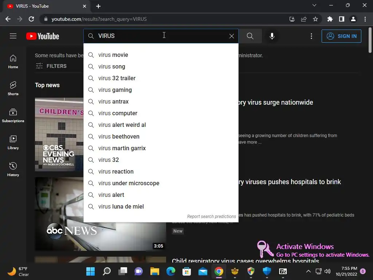Choose the 'virus 32' suggestion

pyautogui.click(x=161, y=160)
